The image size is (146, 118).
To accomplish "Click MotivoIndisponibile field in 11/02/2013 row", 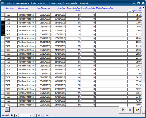I will (111, 15).
